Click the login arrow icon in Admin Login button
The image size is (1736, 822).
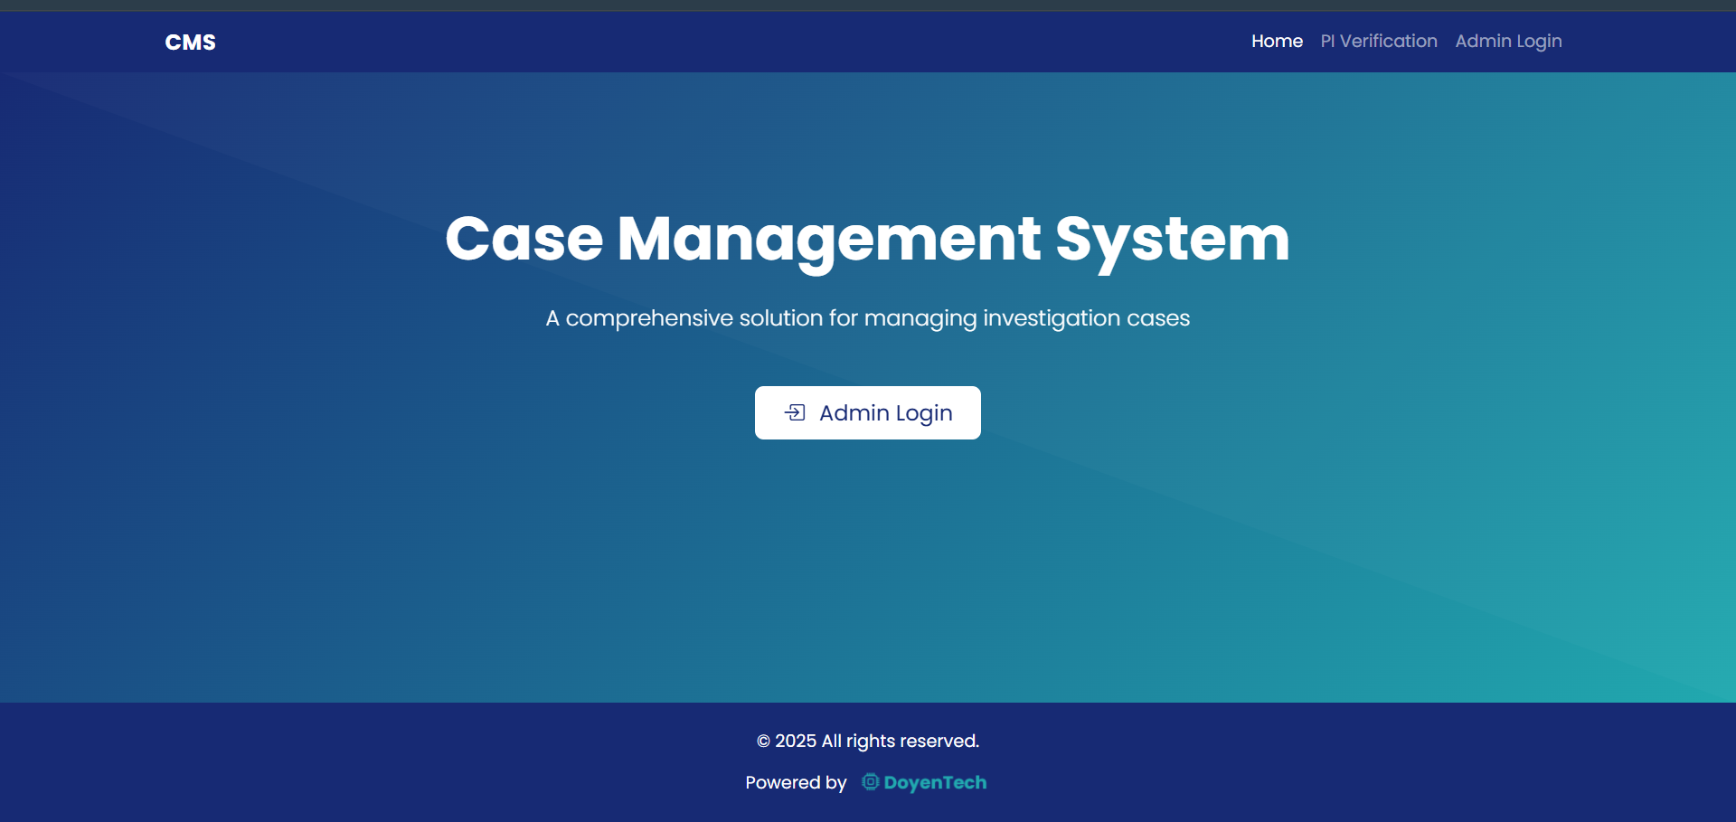pyautogui.click(x=794, y=412)
